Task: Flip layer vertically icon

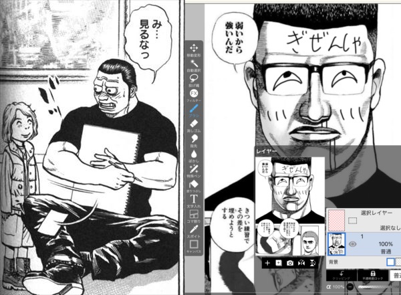Action: point(312,263)
